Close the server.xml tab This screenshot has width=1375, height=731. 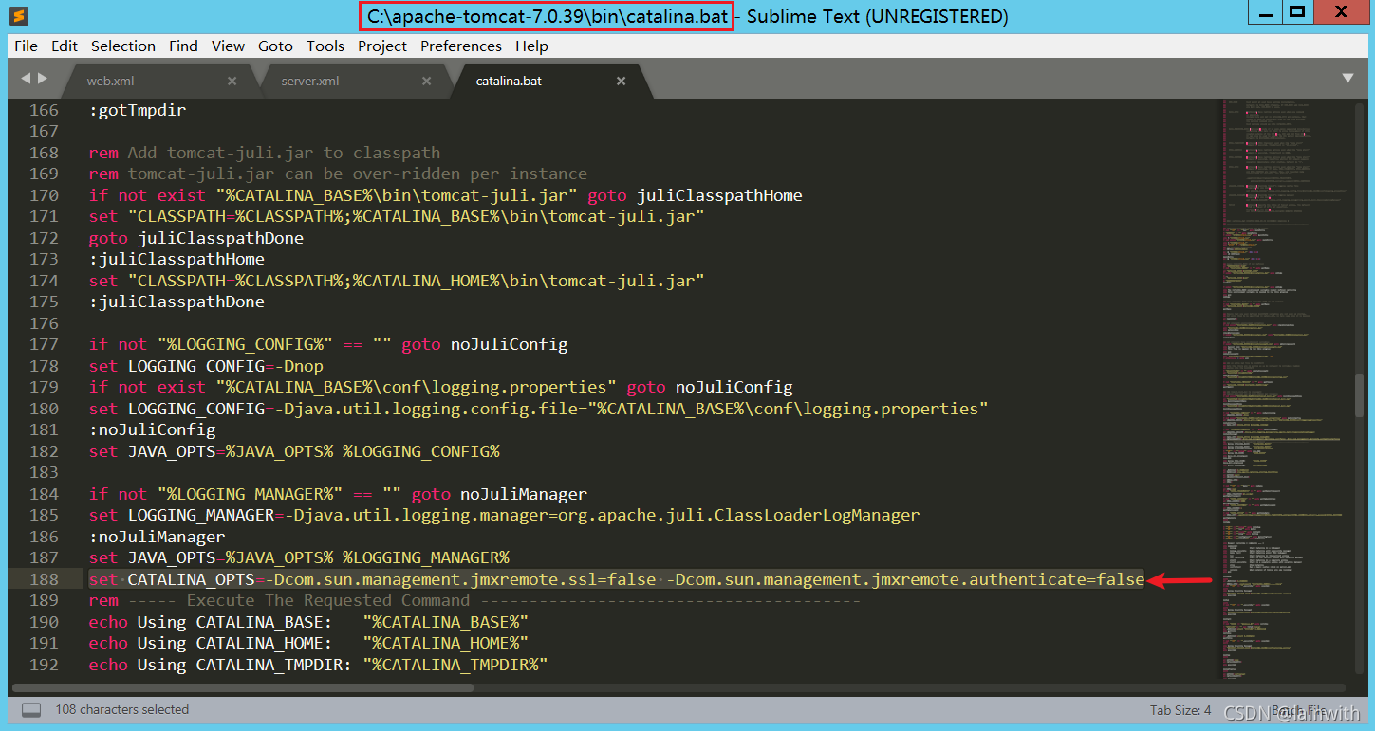(426, 82)
